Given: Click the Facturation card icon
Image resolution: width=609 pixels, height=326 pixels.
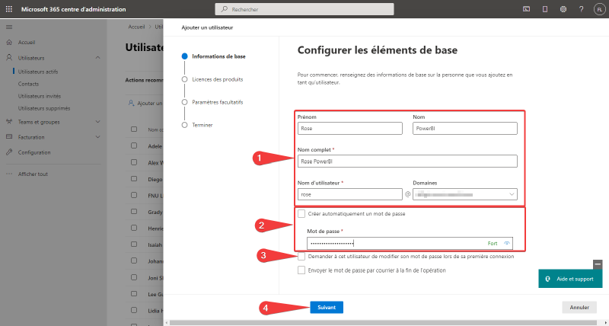Looking at the screenshot, I should (x=9, y=137).
